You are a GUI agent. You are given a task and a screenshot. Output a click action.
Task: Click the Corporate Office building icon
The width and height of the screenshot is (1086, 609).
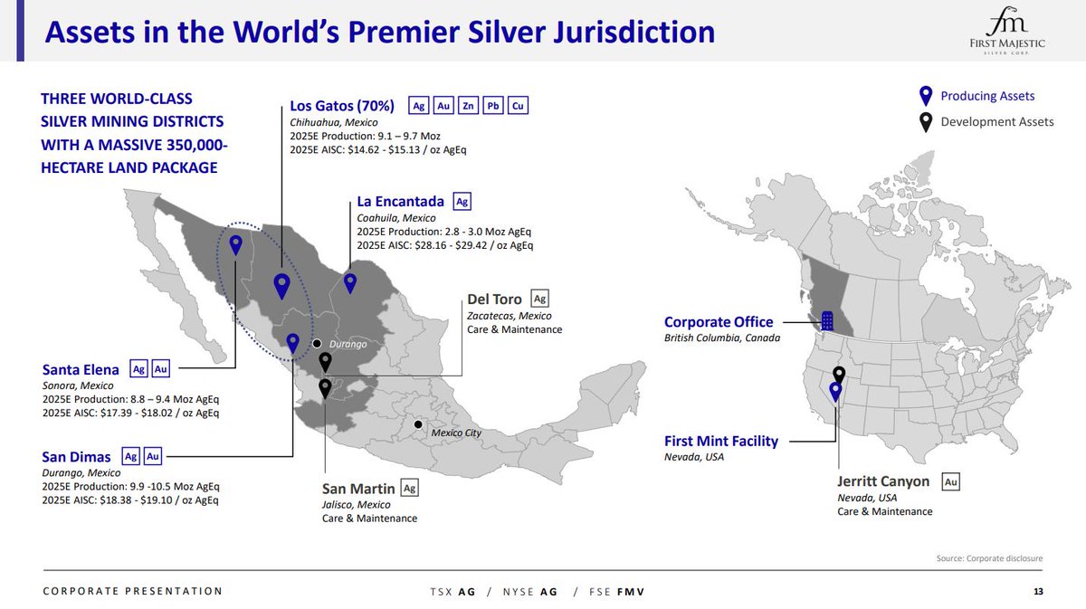pyautogui.click(x=827, y=321)
